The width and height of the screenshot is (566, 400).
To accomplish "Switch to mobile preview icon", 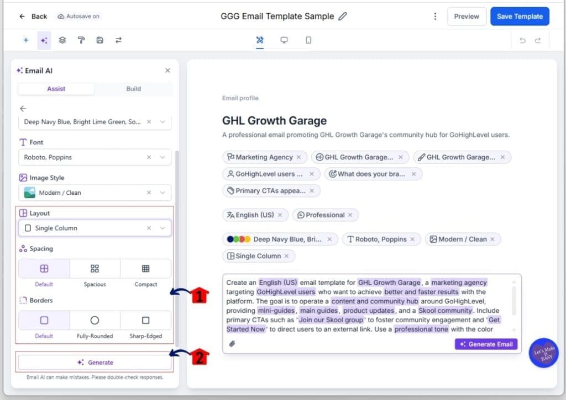I will (x=308, y=40).
